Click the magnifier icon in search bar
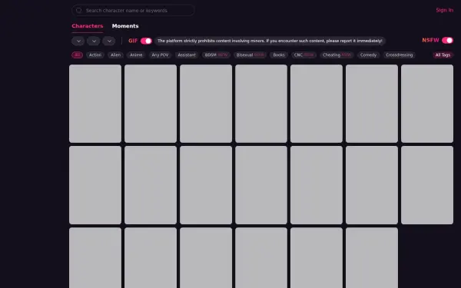This screenshot has height=288, width=461. [78, 10]
